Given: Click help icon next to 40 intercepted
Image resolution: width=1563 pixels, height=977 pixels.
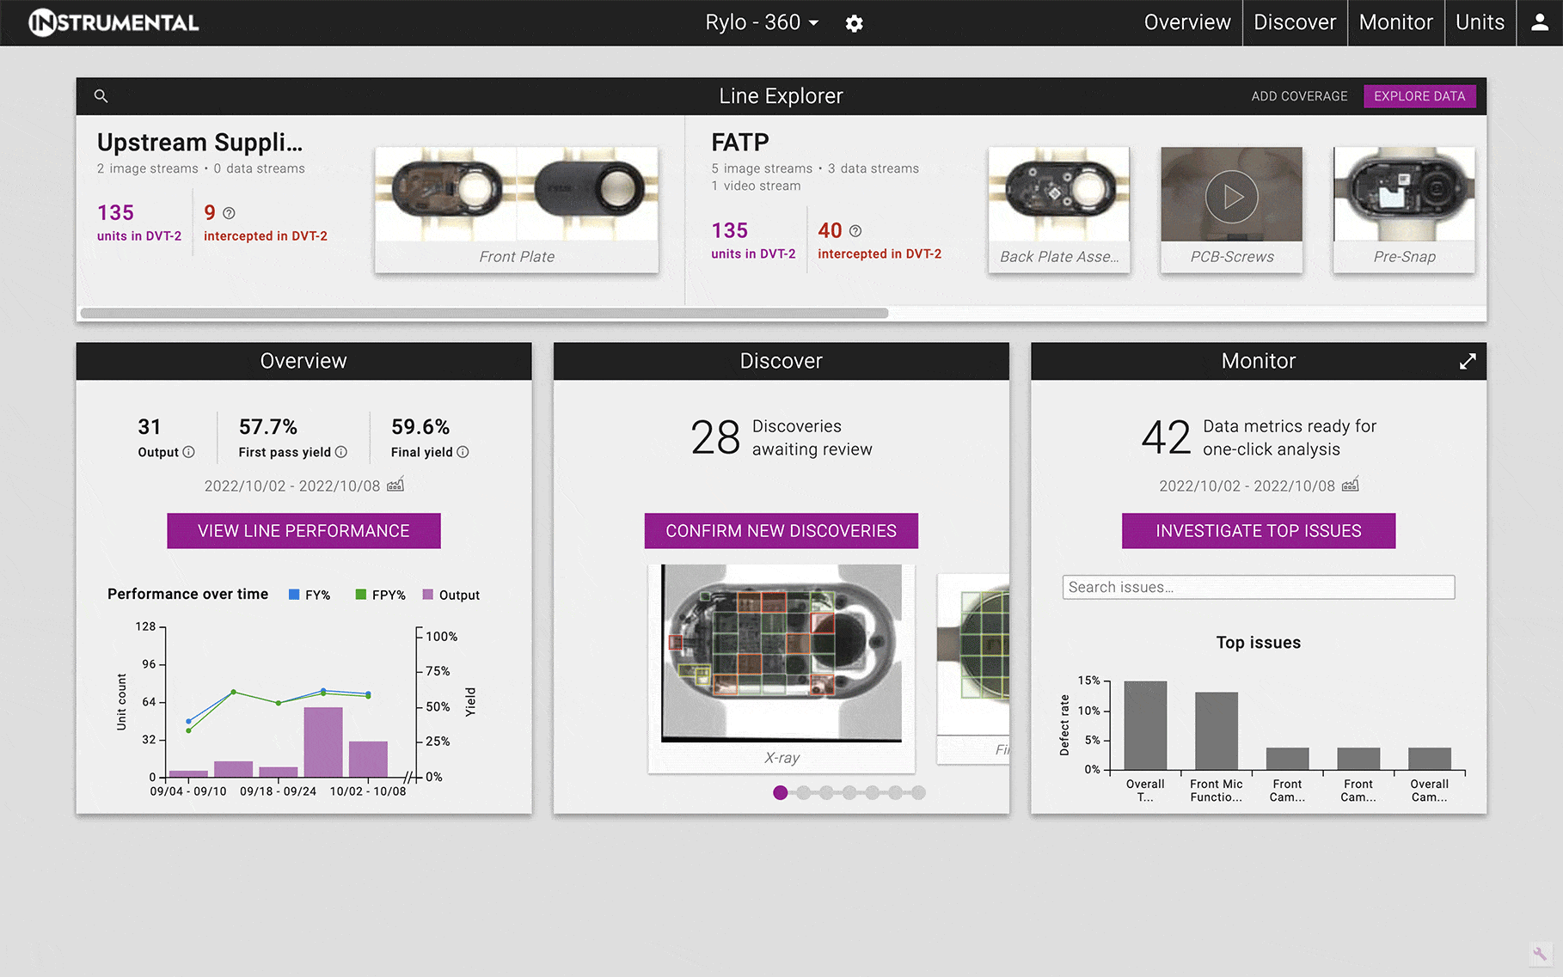Looking at the screenshot, I should point(855,231).
